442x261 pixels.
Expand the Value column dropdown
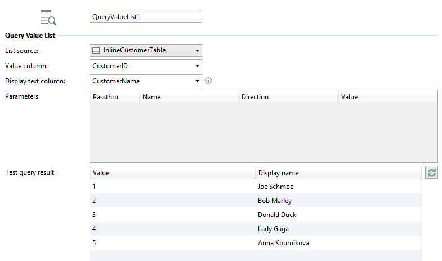197,66
